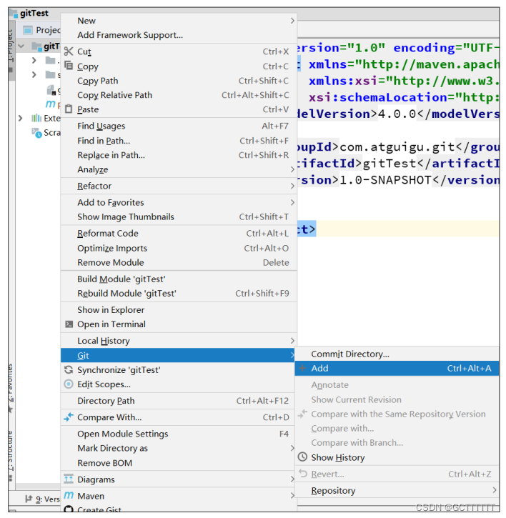The height and width of the screenshot is (518, 506).
Task: Select Show Image Thumbnails
Action: click(x=179, y=216)
